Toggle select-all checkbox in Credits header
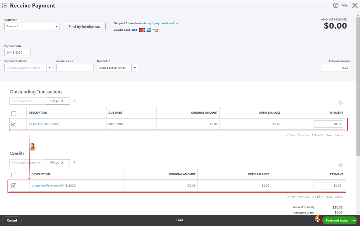Image resolution: width=360 pixels, height=227 pixels. pos(14,175)
